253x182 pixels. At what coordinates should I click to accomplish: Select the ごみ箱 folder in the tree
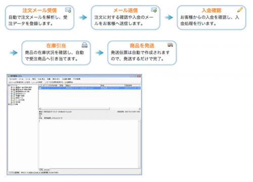click(x=15, y=104)
